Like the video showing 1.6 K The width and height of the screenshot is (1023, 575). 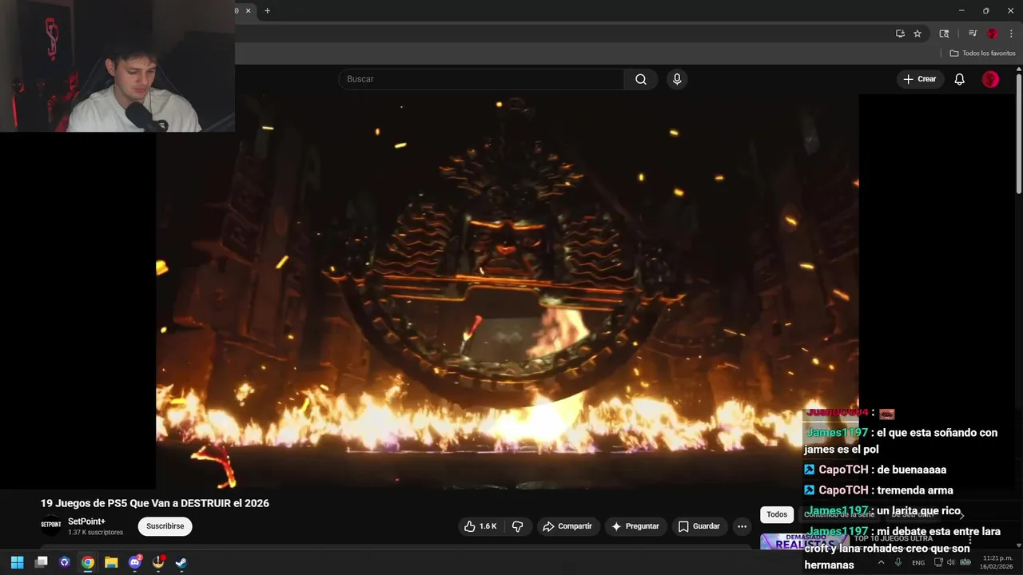(x=480, y=526)
